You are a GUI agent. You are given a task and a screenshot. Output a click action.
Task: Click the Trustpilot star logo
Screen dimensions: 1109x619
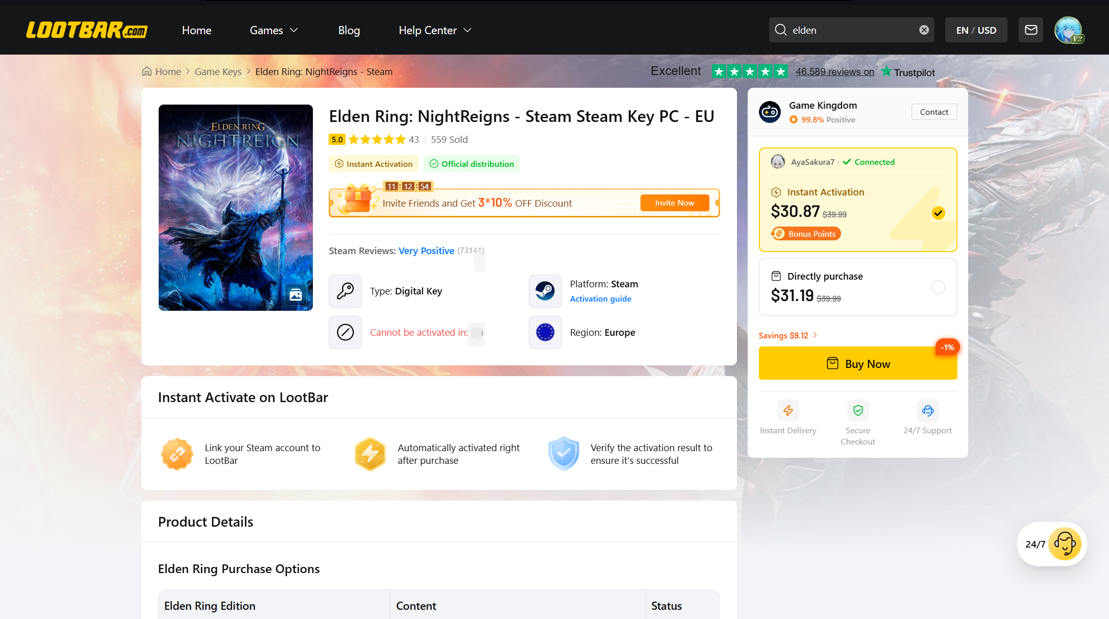coord(886,71)
